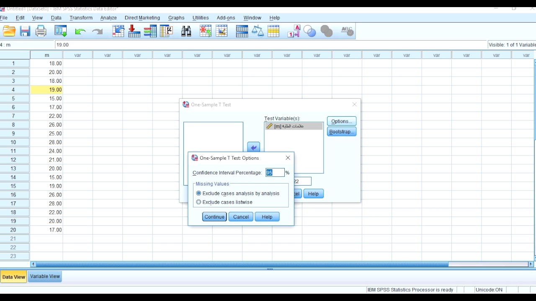Click Options button in T Test dialog
Viewport: 536px width, 301px height.
pos(342,121)
